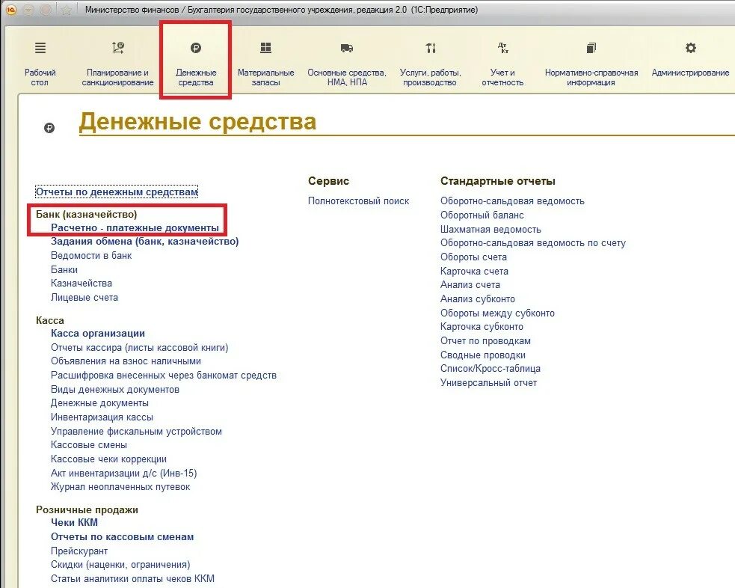735x588 pixels.
Task: Open Акт инвентаризации д/с (Инв-15)
Action: pos(124,473)
